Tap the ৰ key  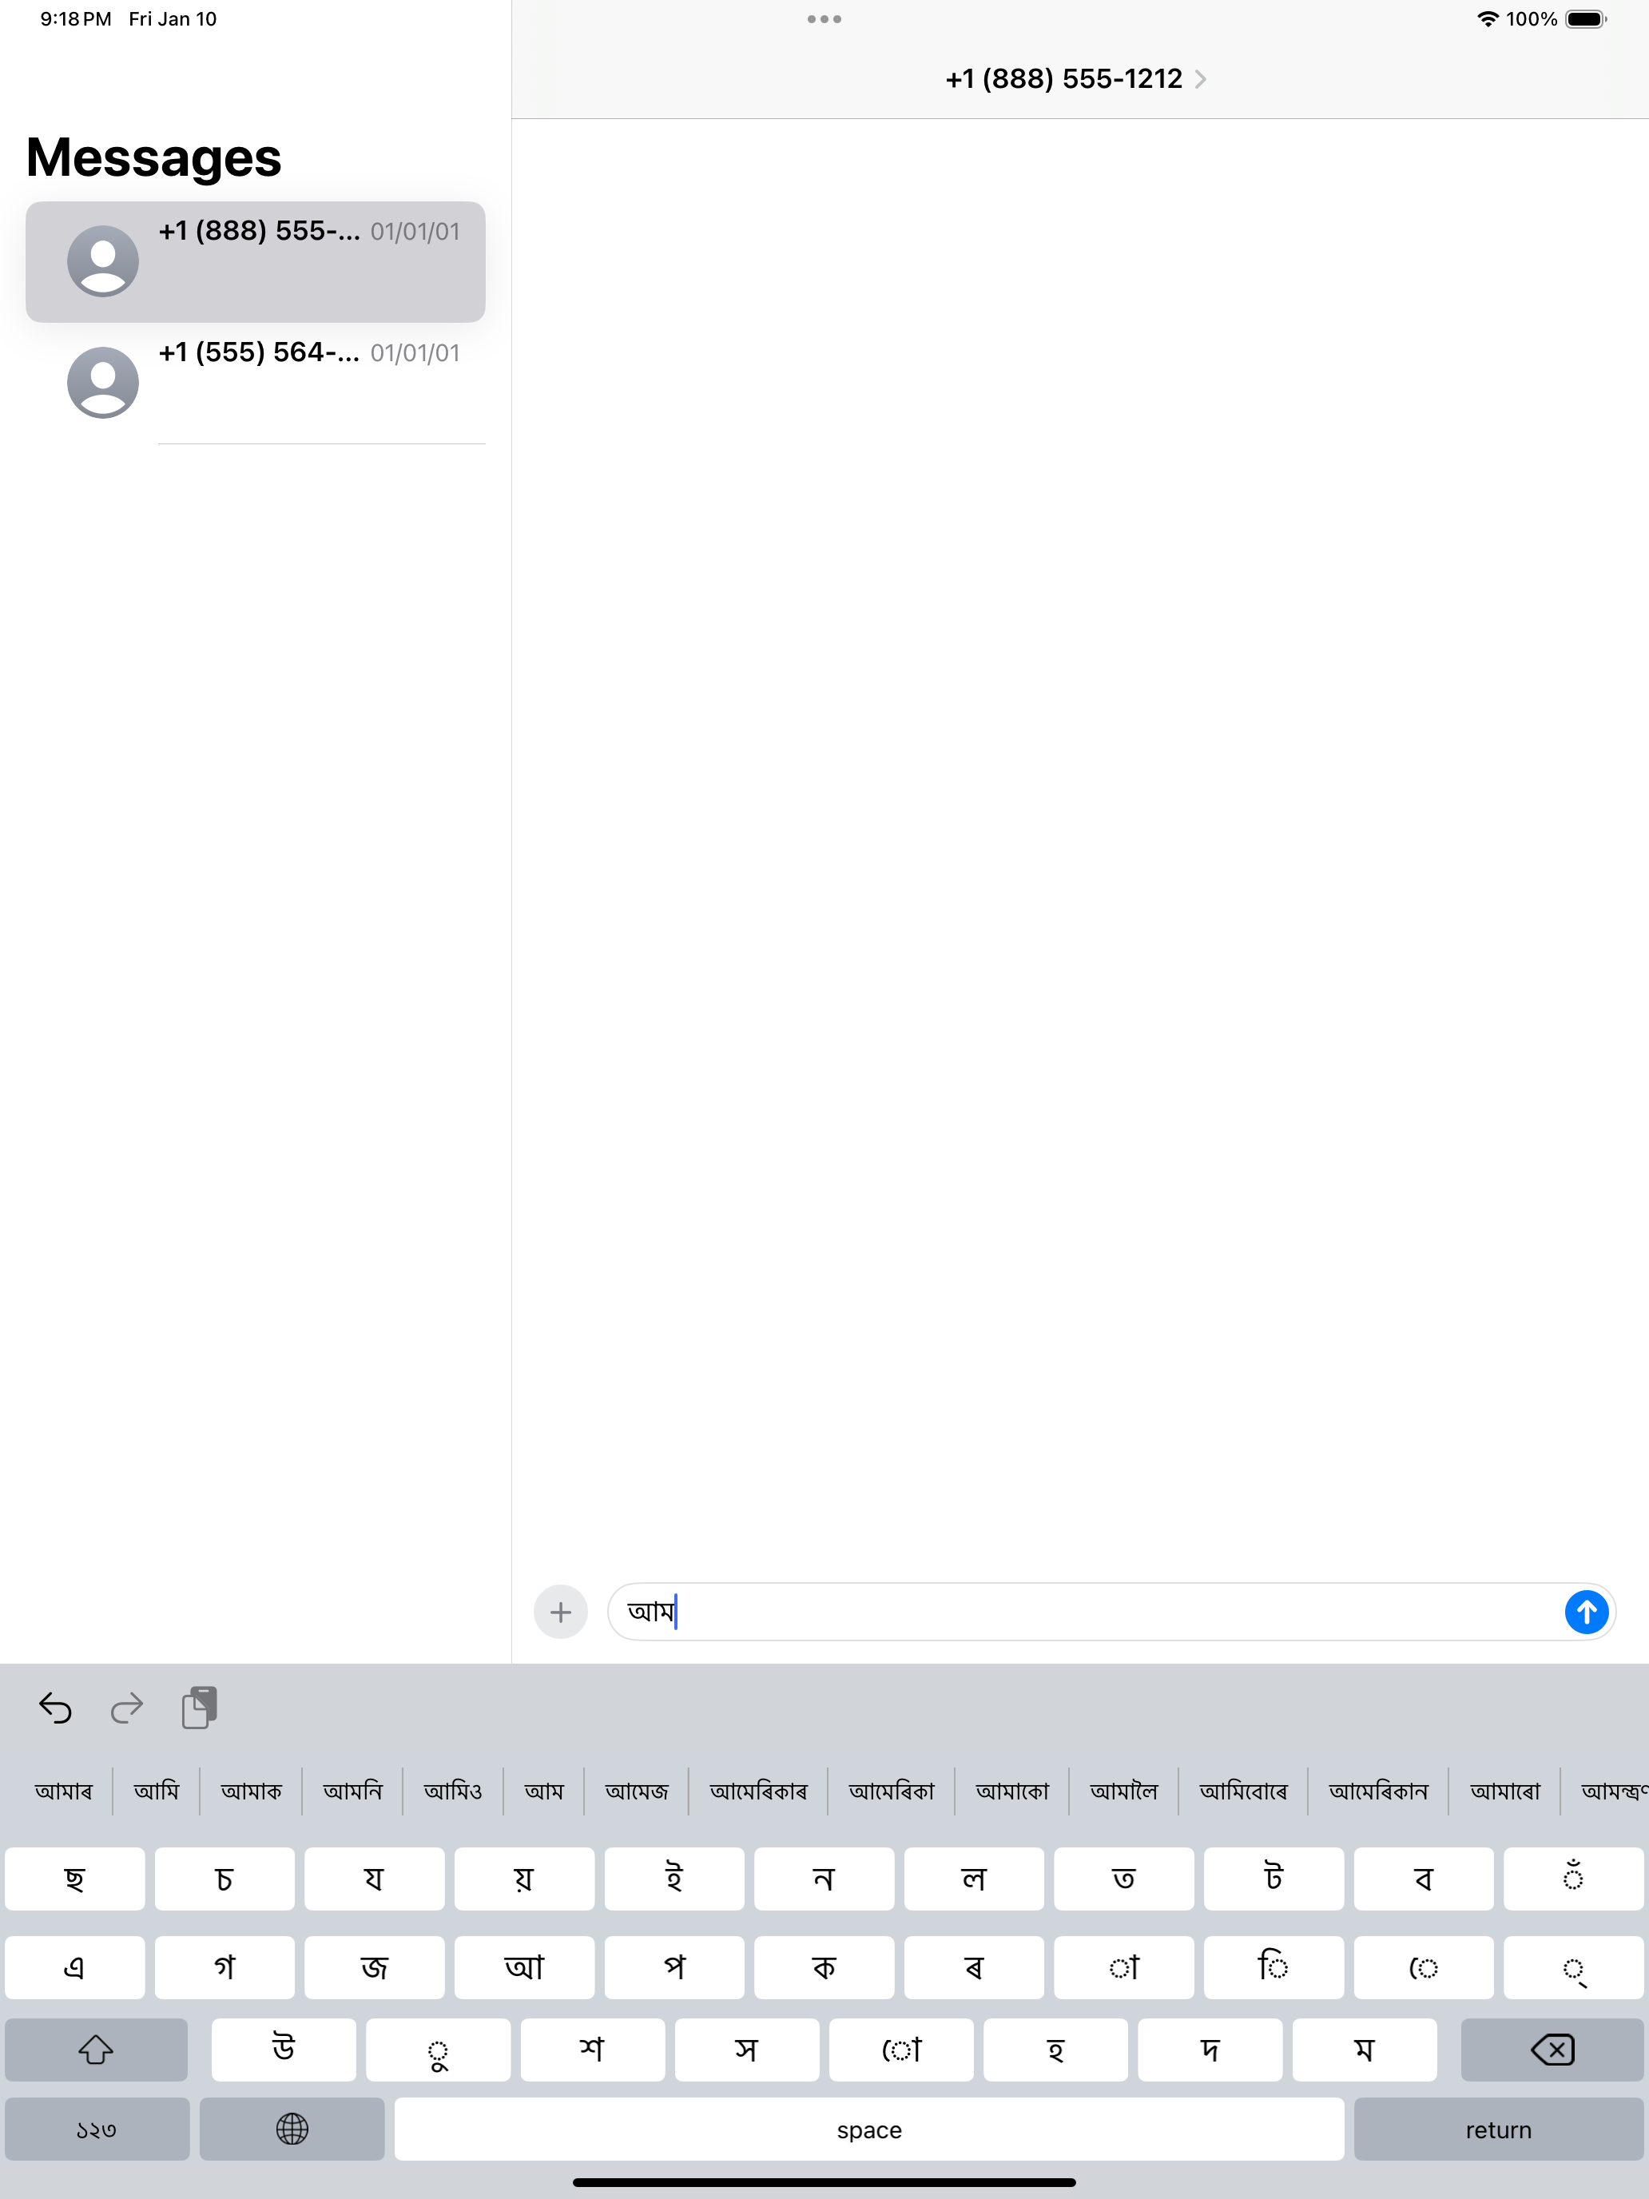(x=974, y=1967)
